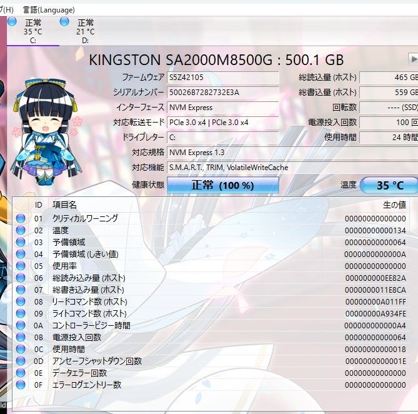This screenshot has height=414, width=418.
Task: Click the drive letter field C:
Action: tap(223, 138)
